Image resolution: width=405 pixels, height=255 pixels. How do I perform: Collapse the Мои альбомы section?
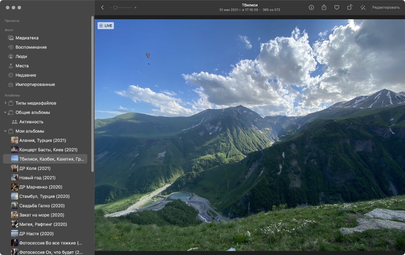(x=5, y=131)
